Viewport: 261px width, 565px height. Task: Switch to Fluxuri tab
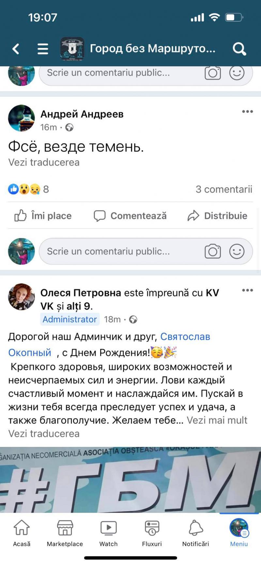tap(152, 532)
